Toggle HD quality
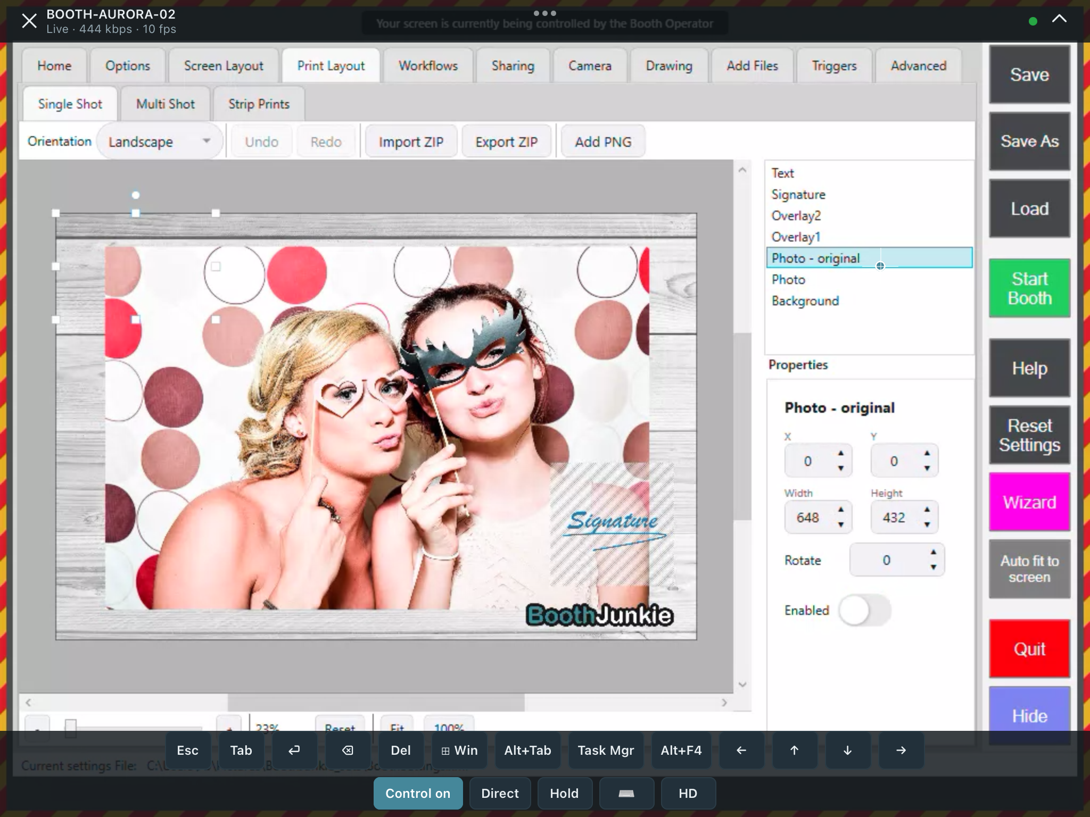The image size is (1090, 817). pos(688,793)
